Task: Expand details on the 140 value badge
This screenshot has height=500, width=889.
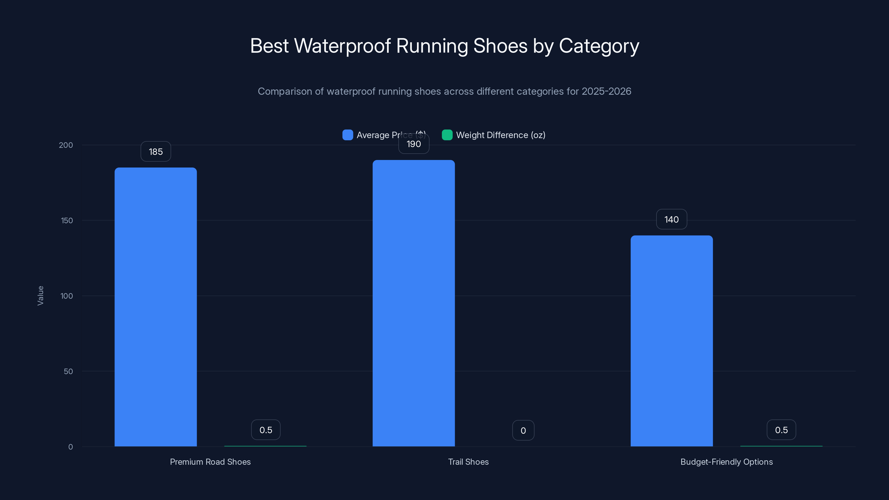Action: point(671,219)
